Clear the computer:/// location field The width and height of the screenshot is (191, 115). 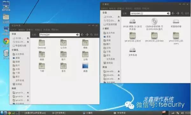tap(168, 13)
